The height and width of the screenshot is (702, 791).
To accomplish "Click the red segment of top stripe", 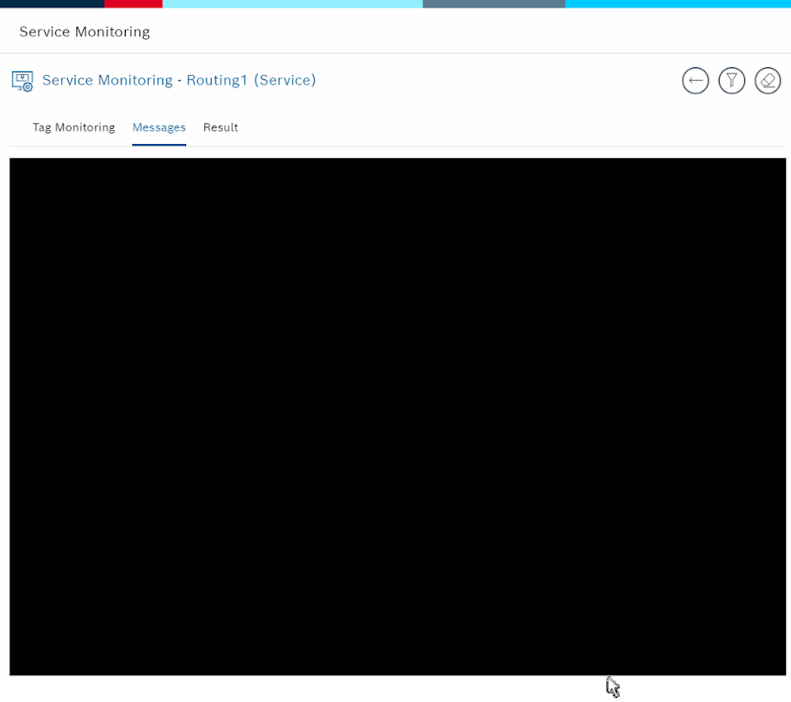I will point(133,4).
